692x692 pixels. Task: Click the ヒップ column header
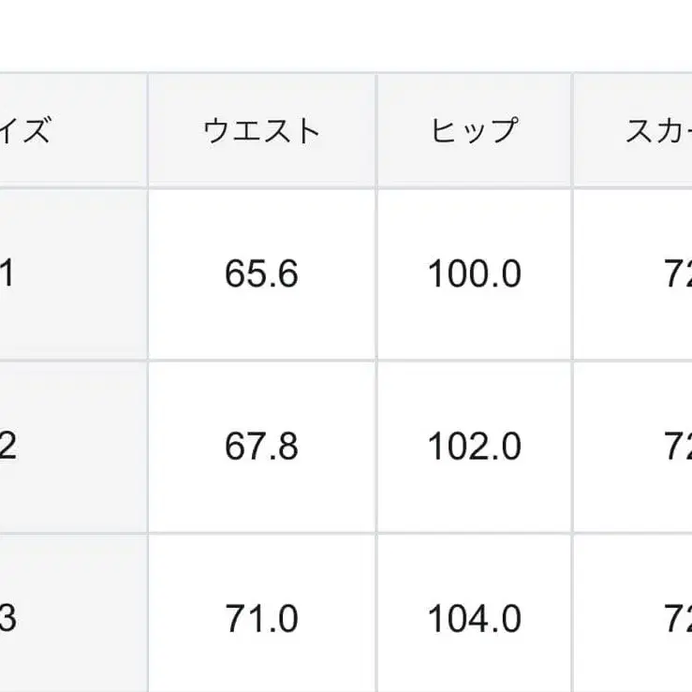pos(474,130)
